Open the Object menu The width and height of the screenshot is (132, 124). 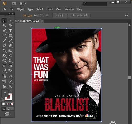21,9
